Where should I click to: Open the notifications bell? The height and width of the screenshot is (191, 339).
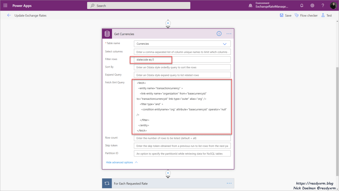point(302,5)
